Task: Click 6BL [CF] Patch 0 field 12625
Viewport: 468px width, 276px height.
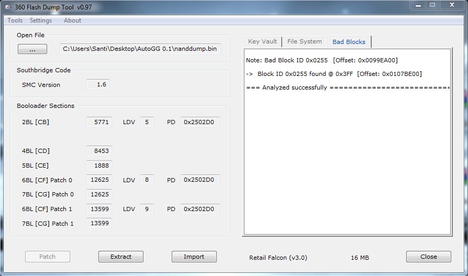Action: point(99,180)
